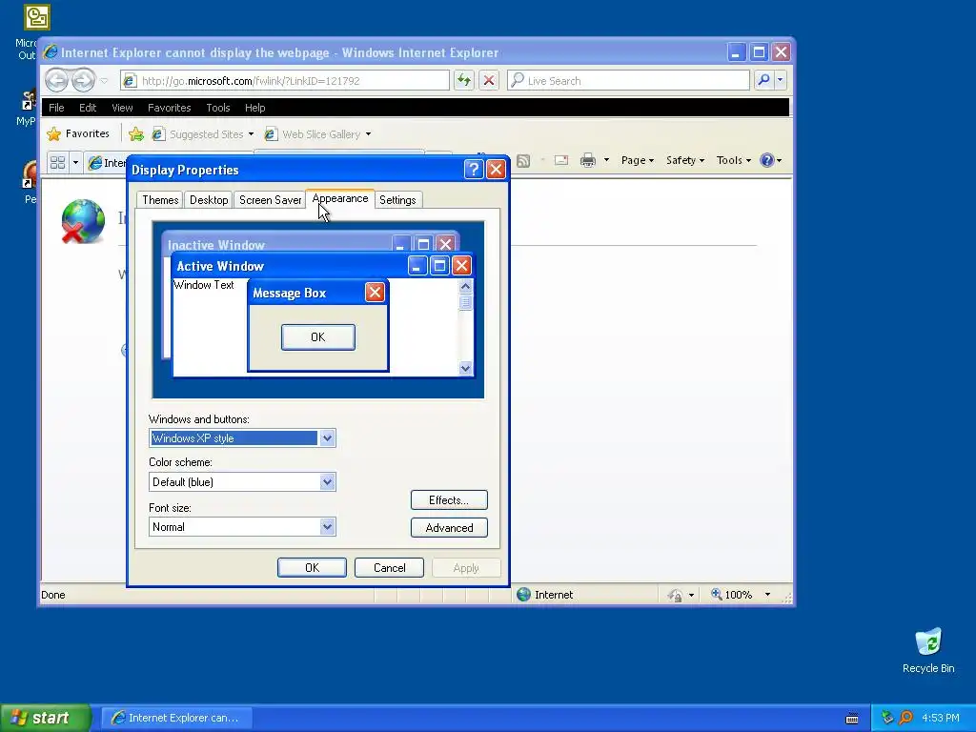Viewport: 976px width, 732px height.
Task: Open the Windows and buttons style dropdown
Action: pyautogui.click(x=328, y=438)
